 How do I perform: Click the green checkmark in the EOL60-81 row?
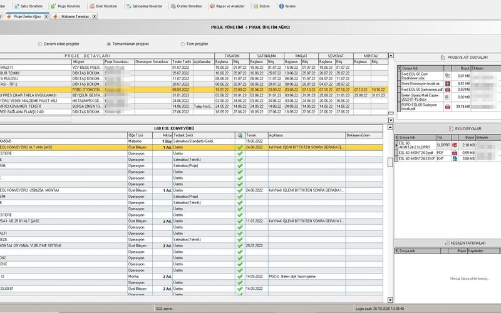tap(240, 289)
